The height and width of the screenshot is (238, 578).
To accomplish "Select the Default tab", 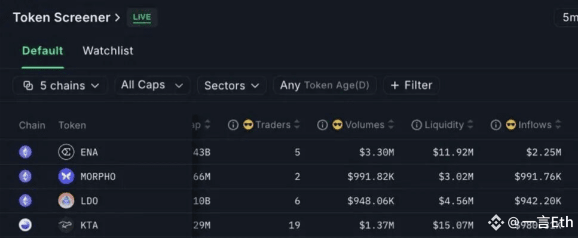I will coord(42,51).
